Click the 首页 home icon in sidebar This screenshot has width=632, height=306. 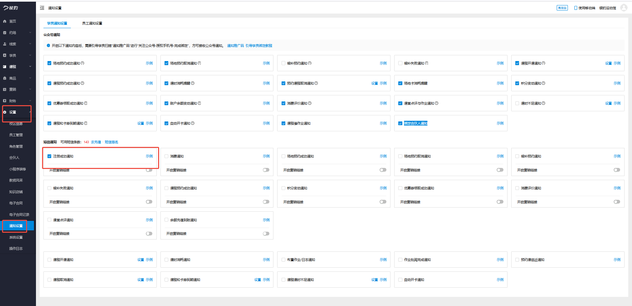(5, 21)
